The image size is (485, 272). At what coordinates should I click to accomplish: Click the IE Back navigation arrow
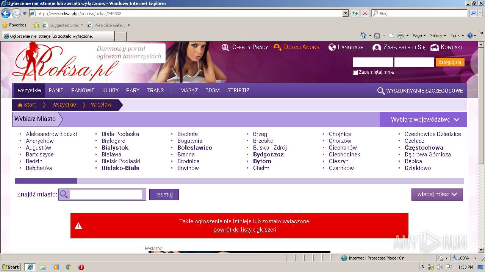coord(6,14)
